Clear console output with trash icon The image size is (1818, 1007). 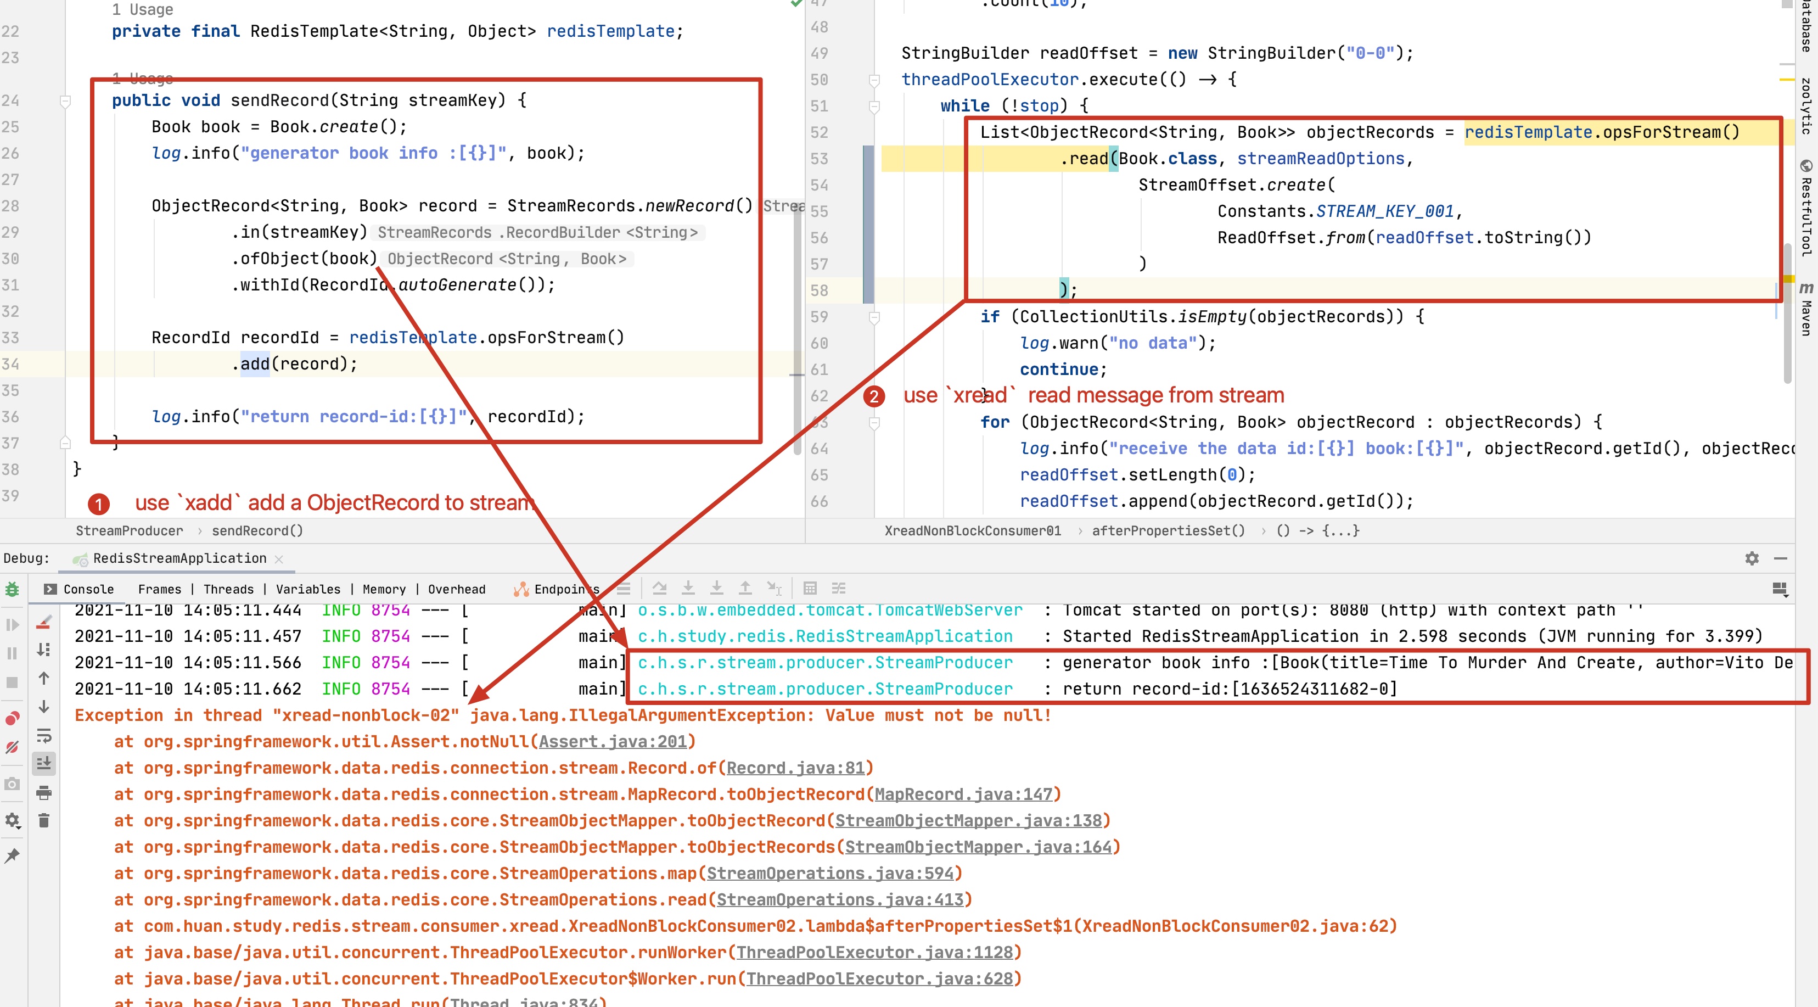(x=44, y=820)
